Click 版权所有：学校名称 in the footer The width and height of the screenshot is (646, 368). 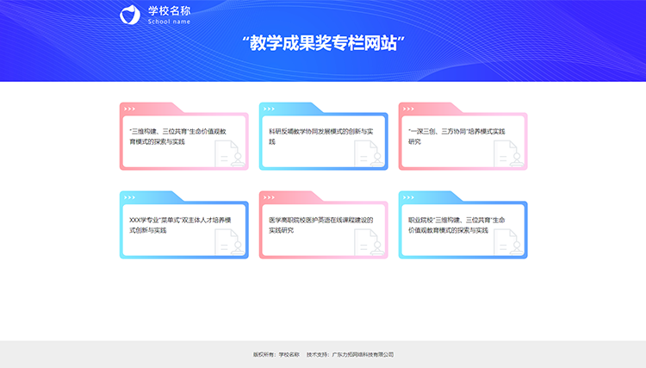point(276,354)
